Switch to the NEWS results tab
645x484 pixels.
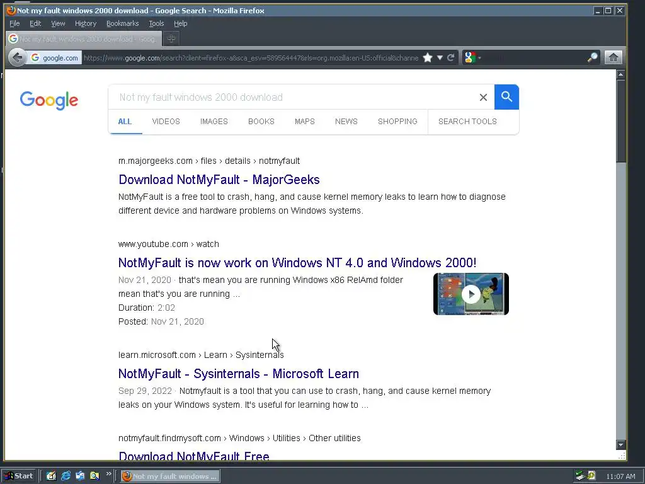point(346,122)
